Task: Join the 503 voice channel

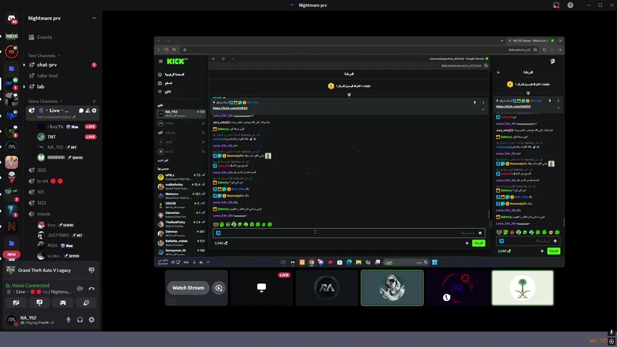Action: [62, 203]
